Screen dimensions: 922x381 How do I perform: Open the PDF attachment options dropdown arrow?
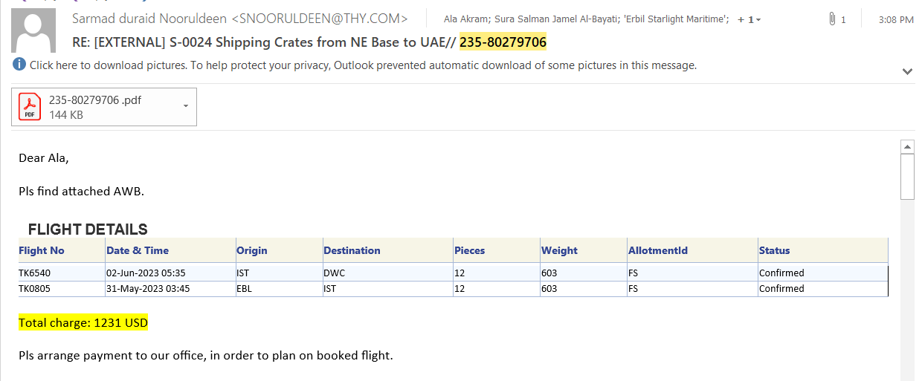(x=185, y=106)
